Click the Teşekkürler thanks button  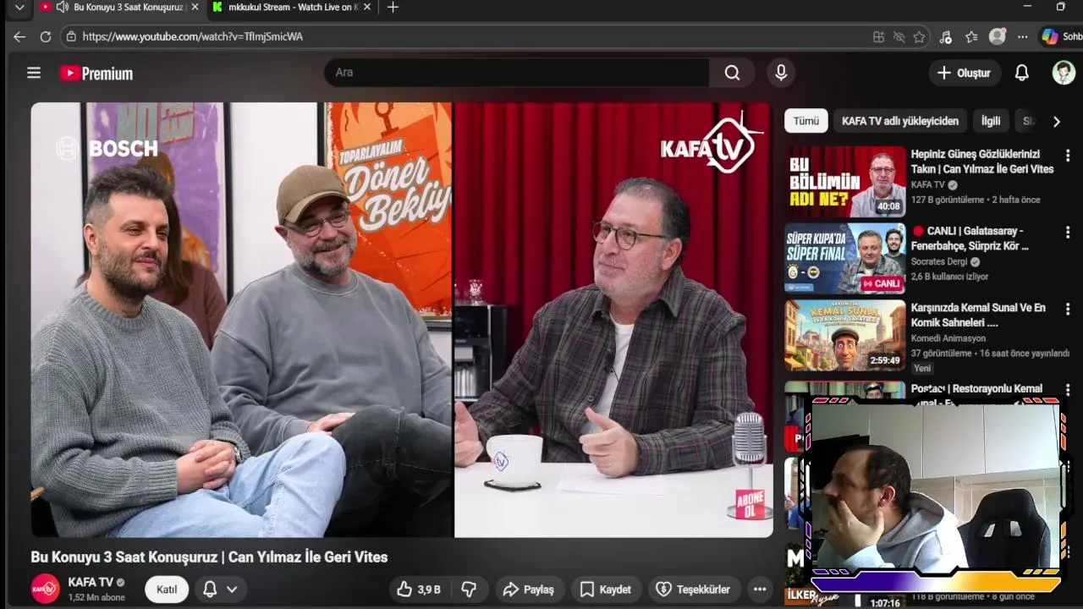[693, 590]
